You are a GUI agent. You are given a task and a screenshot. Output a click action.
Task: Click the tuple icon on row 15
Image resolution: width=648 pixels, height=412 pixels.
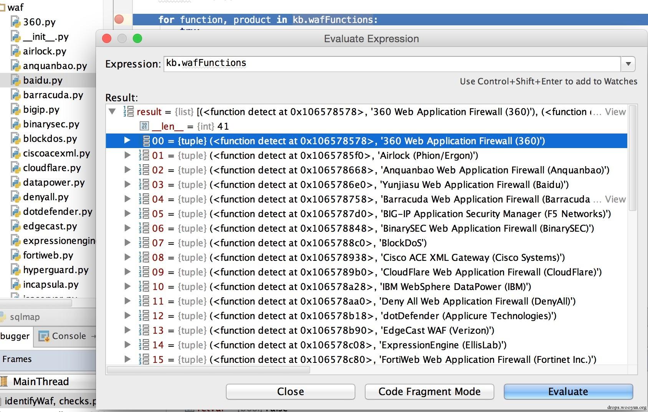click(x=144, y=359)
